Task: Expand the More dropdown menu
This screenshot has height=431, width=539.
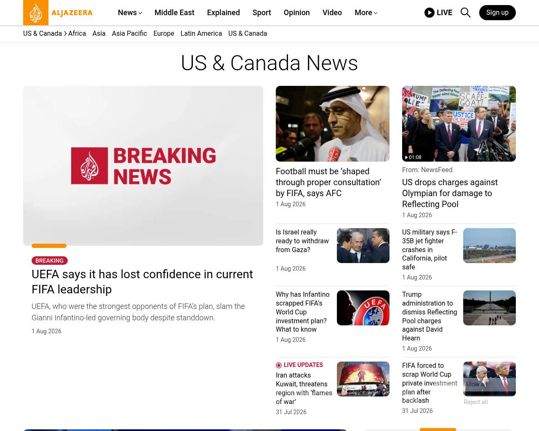Action: tap(366, 13)
